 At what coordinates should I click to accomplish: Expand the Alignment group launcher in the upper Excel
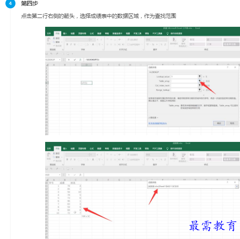[143, 50]
